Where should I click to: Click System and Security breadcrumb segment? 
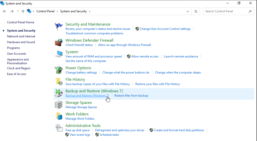click(74, 11)
